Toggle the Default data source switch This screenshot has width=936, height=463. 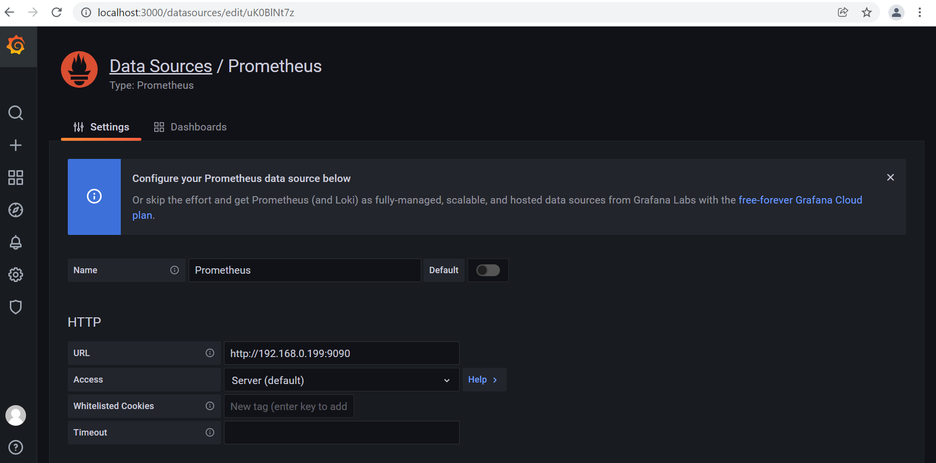tap(488, 270)
